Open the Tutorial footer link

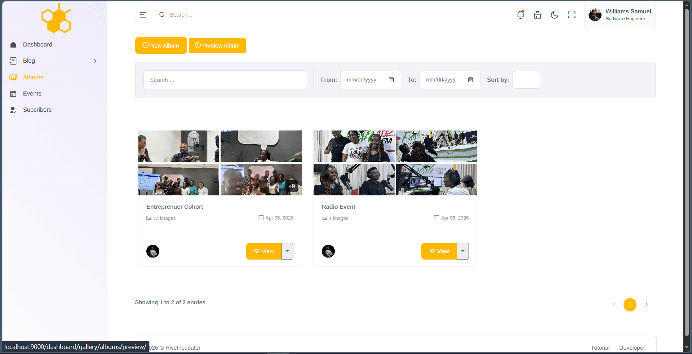(x=600, y=348)
